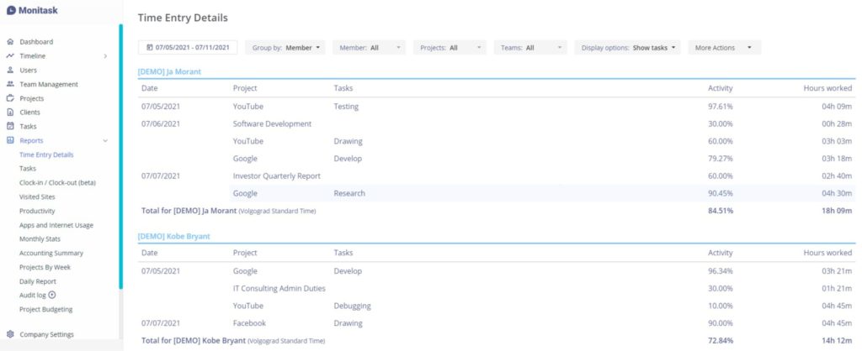
Task: Open Audit log report
Action: pos(33,295)
